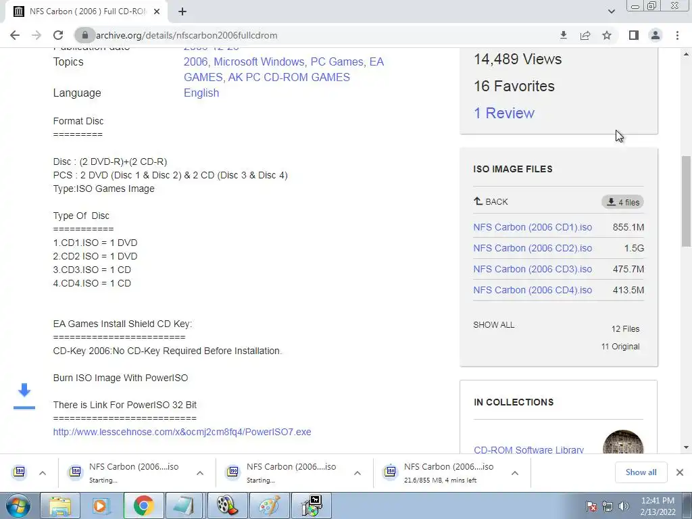Open the PowerISO7.exe download link
The width and height of the screenshot is (692, 519).
coord(182,432)
